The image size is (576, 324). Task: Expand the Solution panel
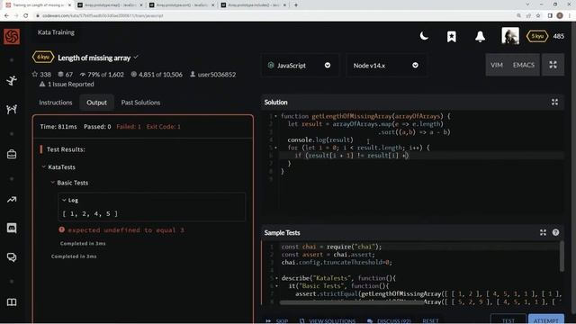(554, 102)
